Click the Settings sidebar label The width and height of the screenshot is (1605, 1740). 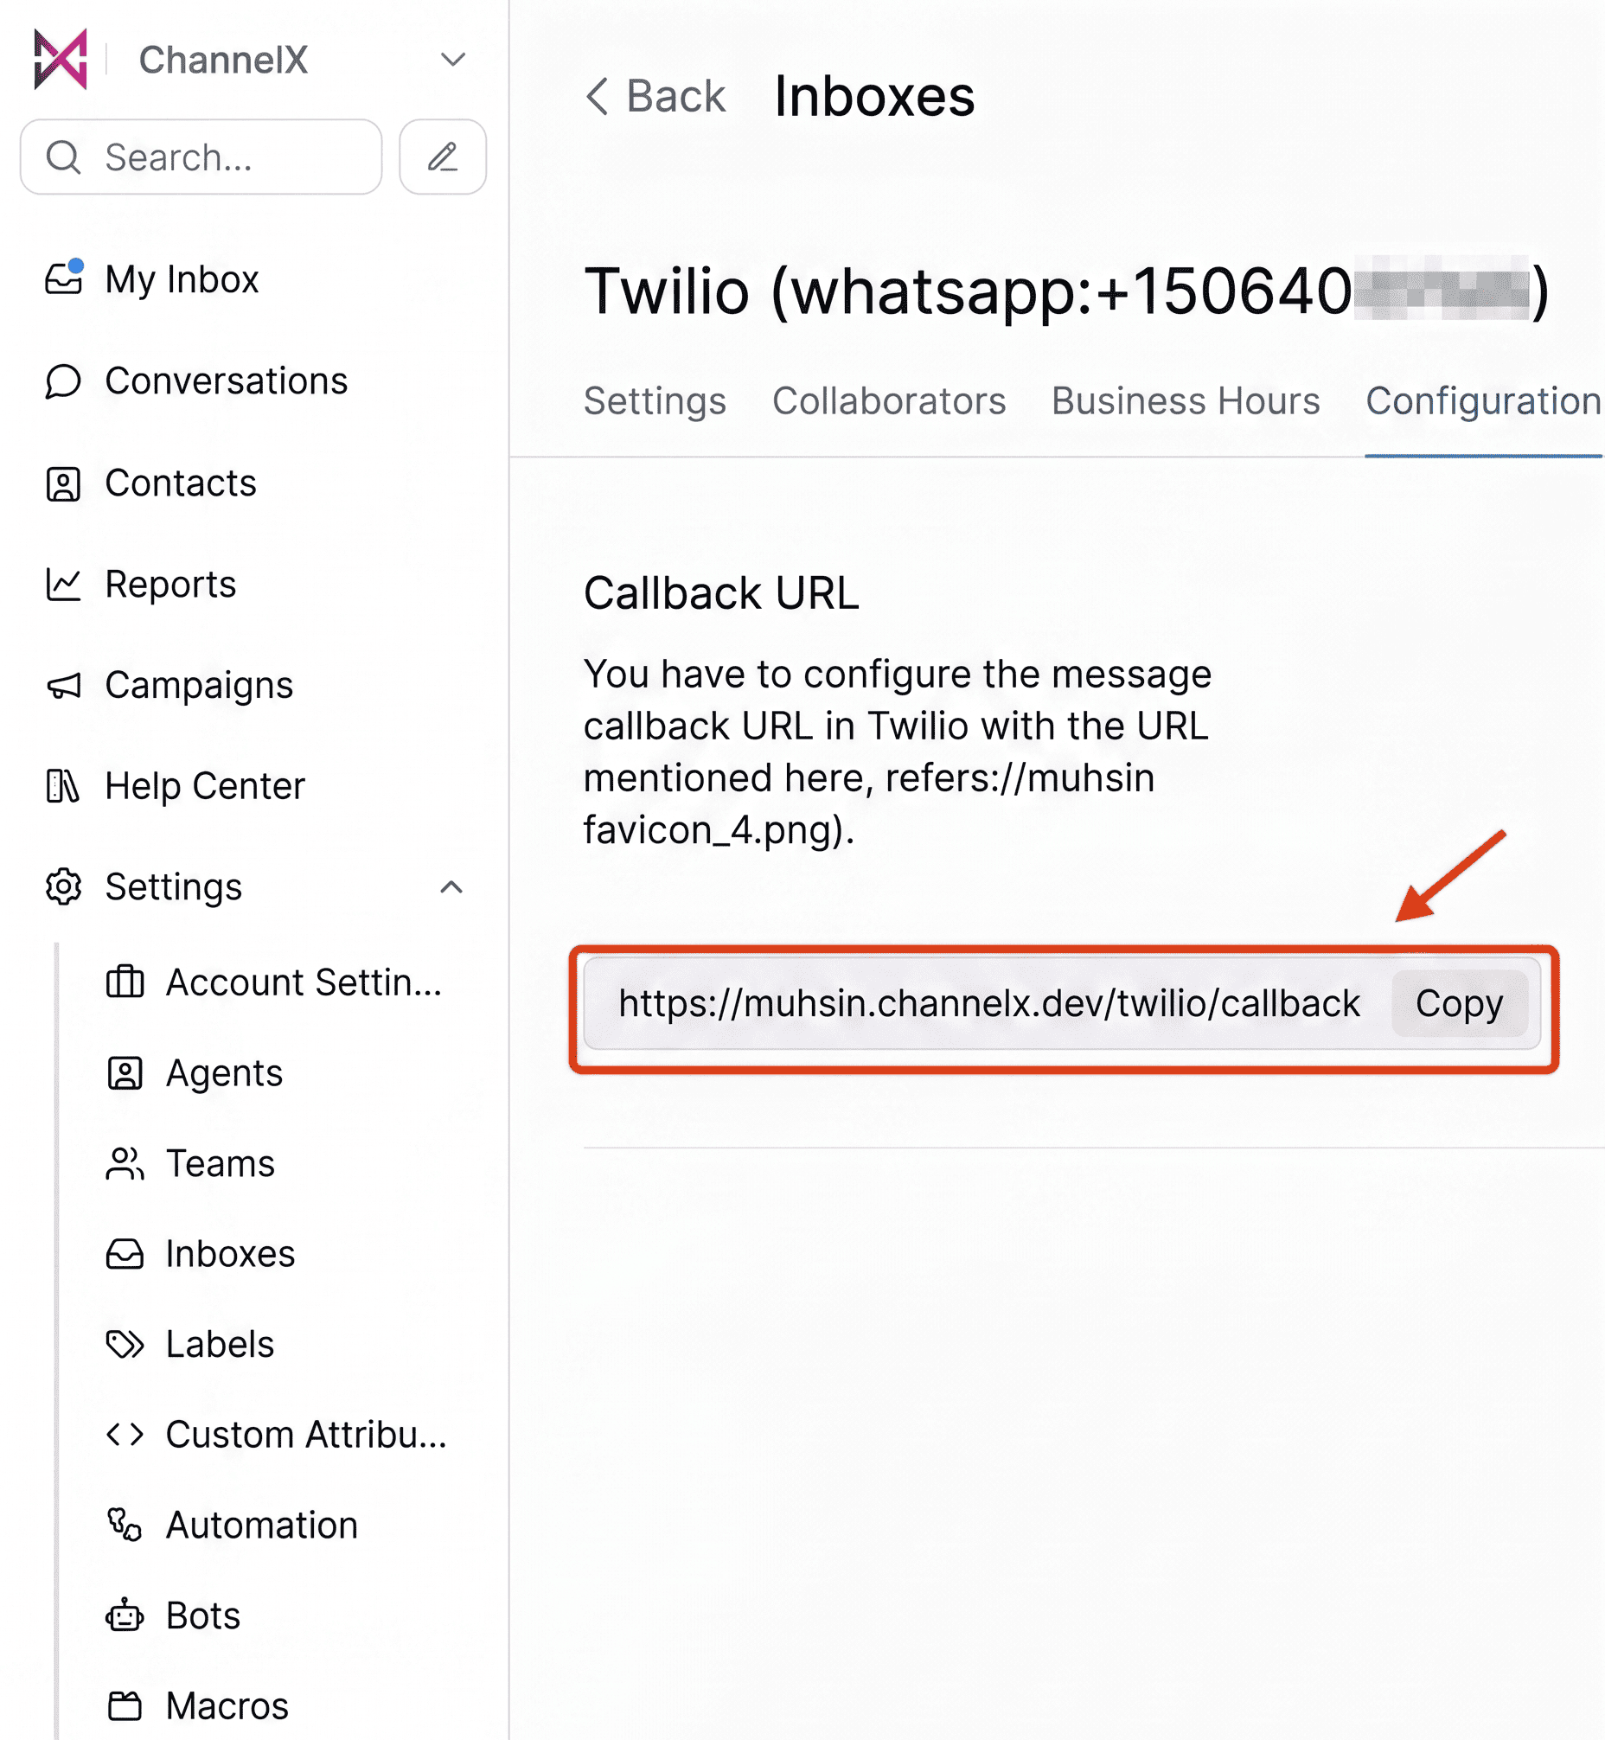pyautogui.click(x=174, y=887)
